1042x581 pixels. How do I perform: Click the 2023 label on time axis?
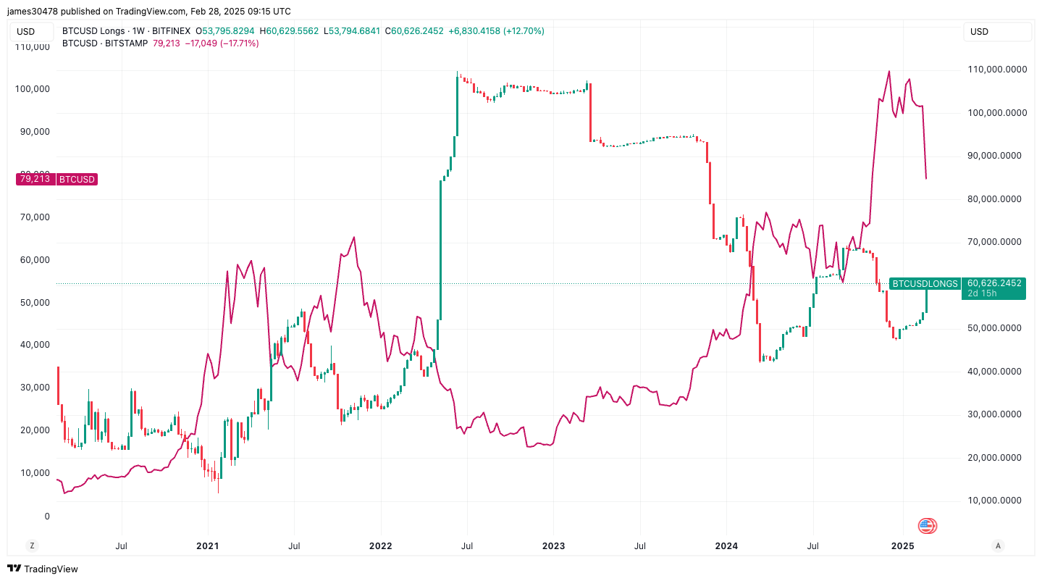pos(553,546)
